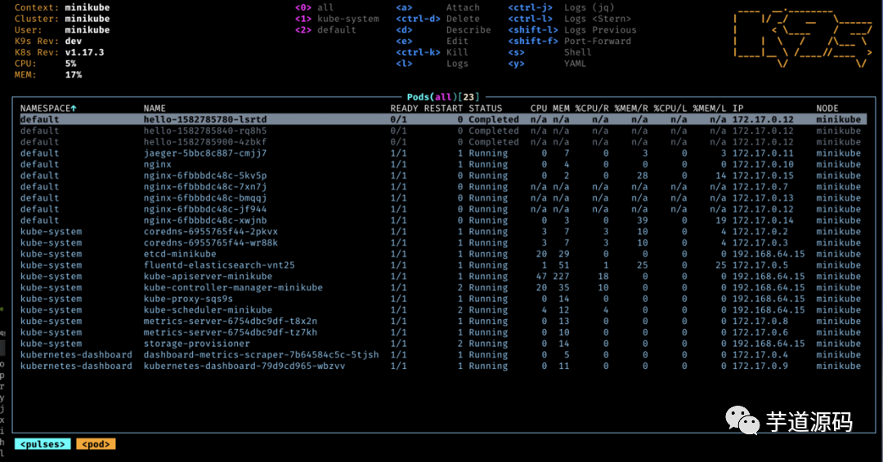Select pod jaeger-5bbc8c887-cmjj7
The width and height of the screenshot is (883, 462).
(443, 153)
